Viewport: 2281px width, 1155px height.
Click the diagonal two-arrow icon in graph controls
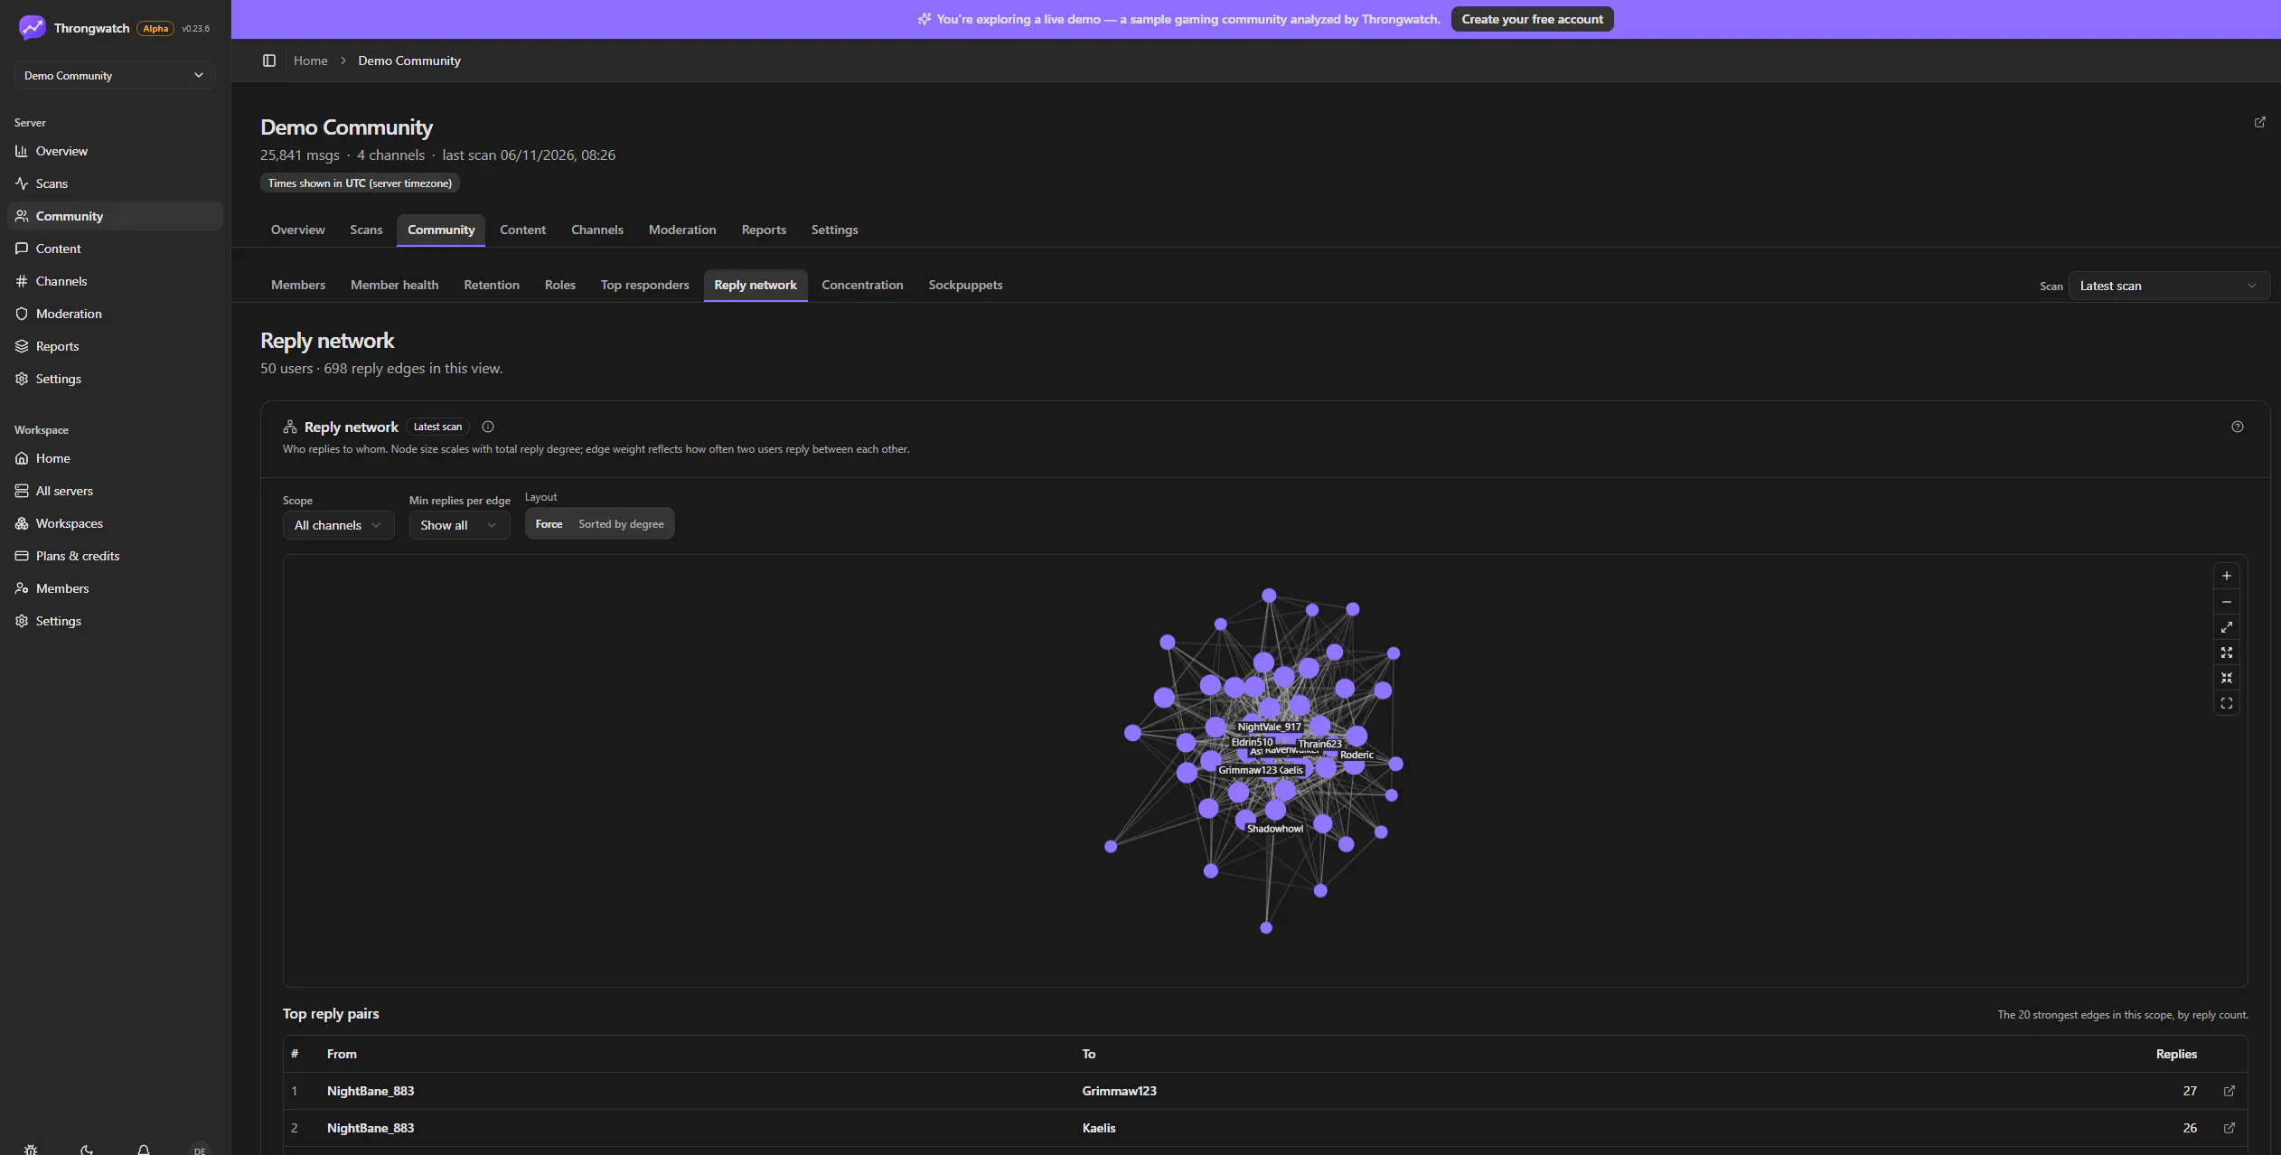tap(2226, 627)
